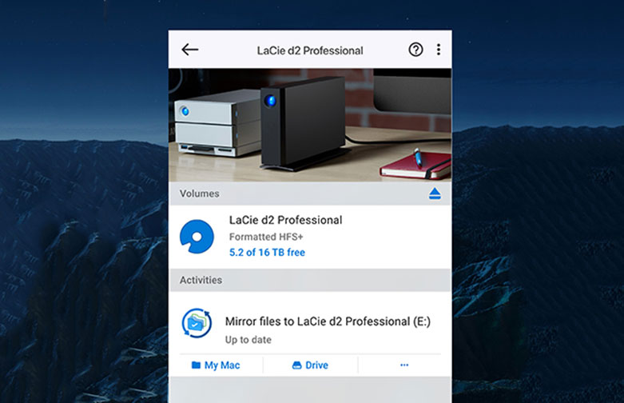Open 'Mirror files to LaCie d2 Professional (E:)'
The width and height of the screenshot is (624, 403).
click(x=328, y=321)
